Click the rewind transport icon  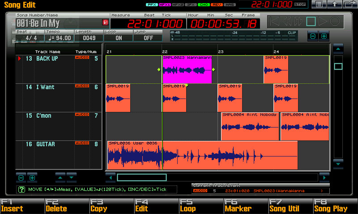286,21
